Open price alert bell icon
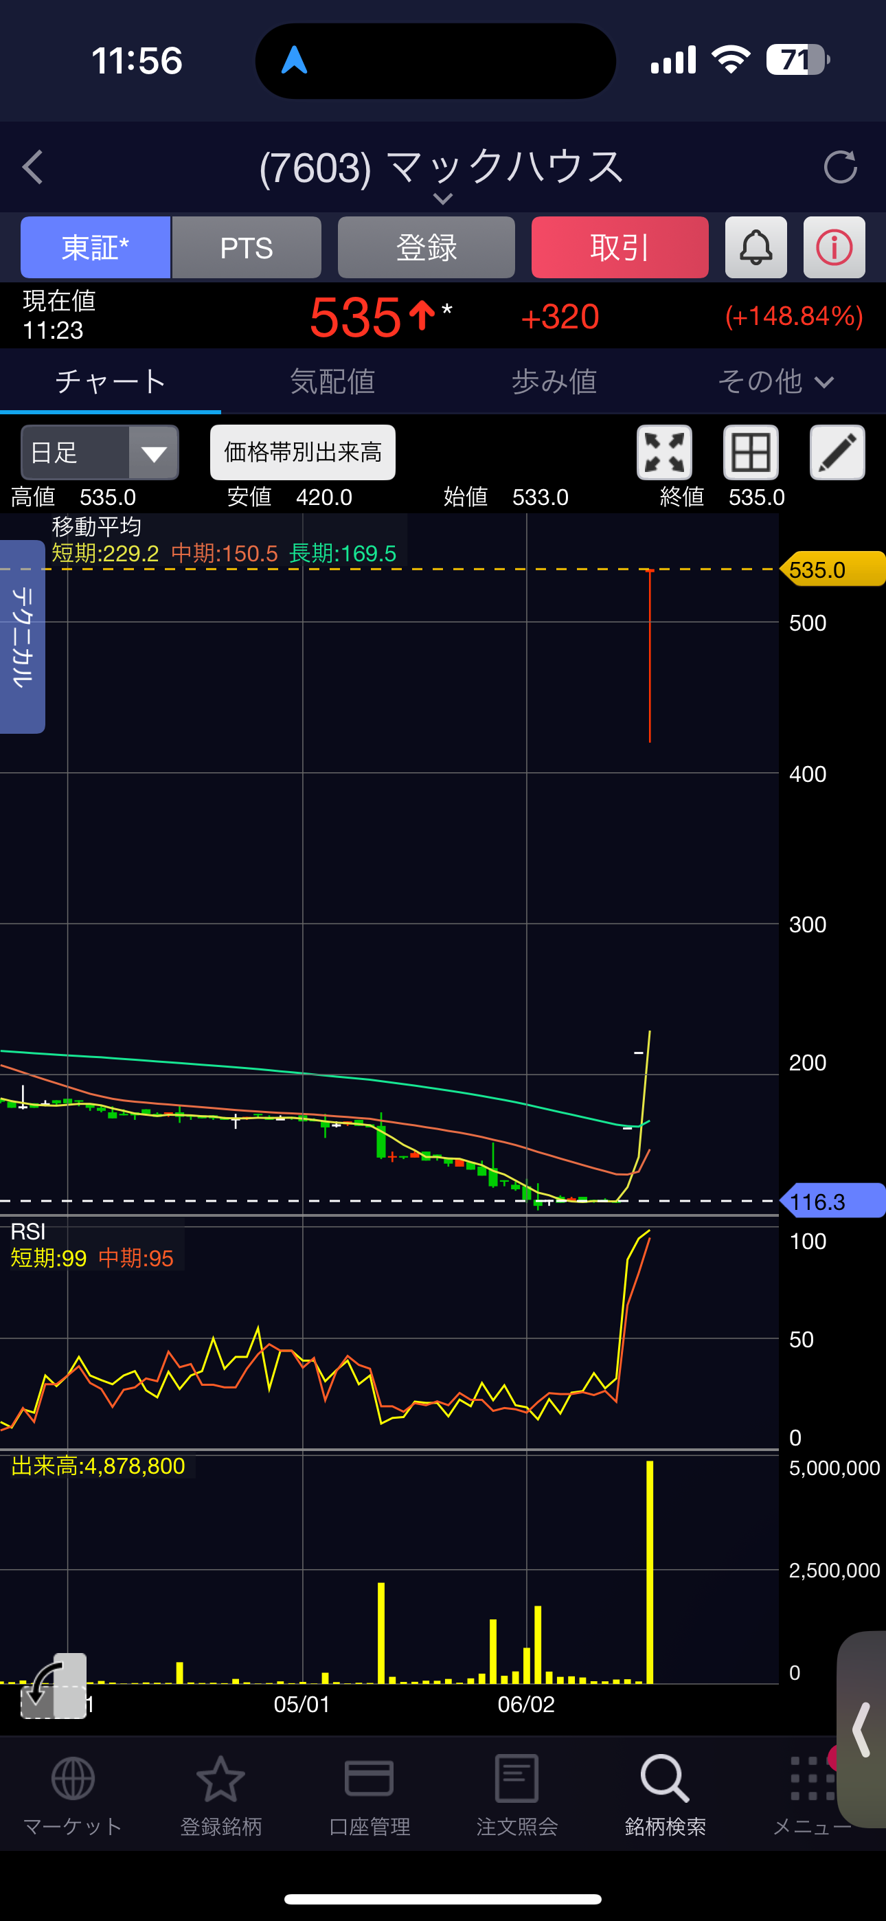The width and height of the screenshot is (886, 1921). [756, 247]
